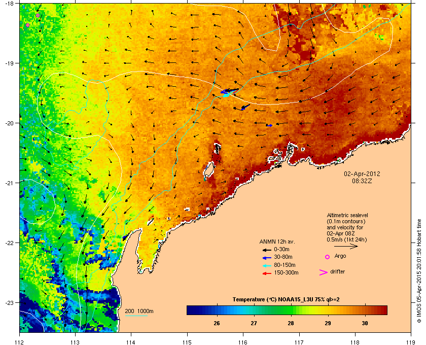Click the -19 latitude axis label
This screenshot has height=345, width=426.
[x=9, y=63]
